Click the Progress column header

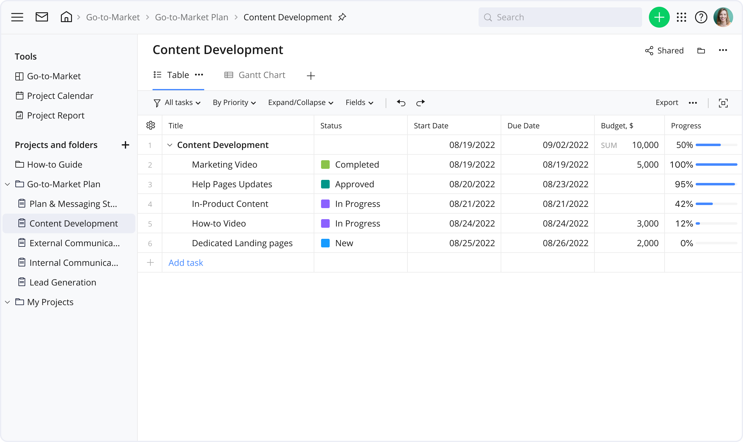pos(703,125)
